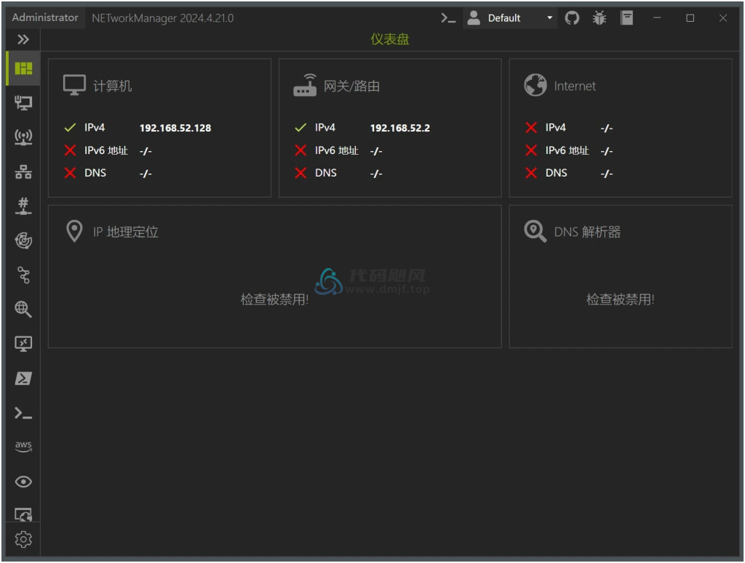The width and height of the screenshot is (745, 563).
Task: Click the green check beside gateway IPv4
Action: click(300, 128)
